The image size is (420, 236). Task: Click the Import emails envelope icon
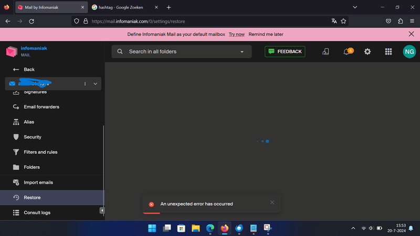(16, 183)
